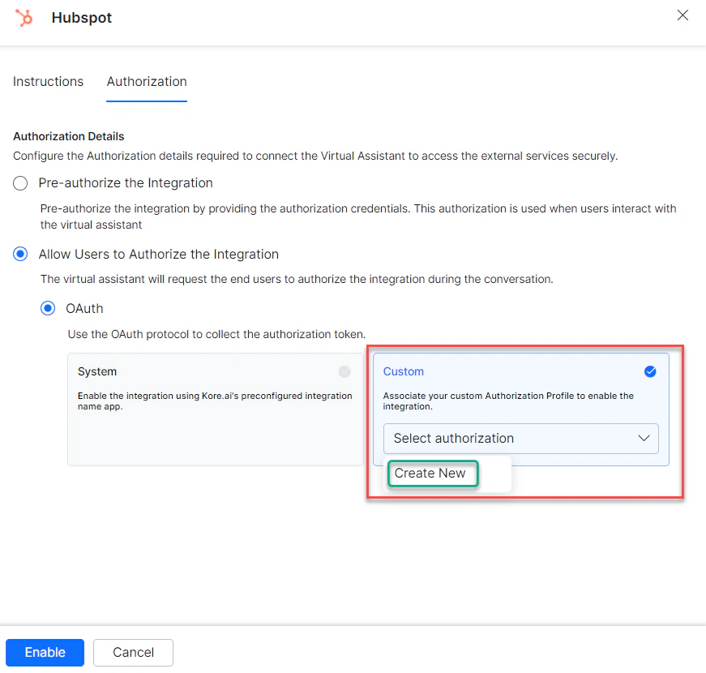Close the Hubspot integration dialog
706x673 pixels.
coord(682,15)
